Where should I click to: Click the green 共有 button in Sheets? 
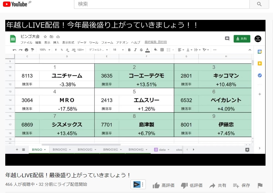[x=242, y=39]
